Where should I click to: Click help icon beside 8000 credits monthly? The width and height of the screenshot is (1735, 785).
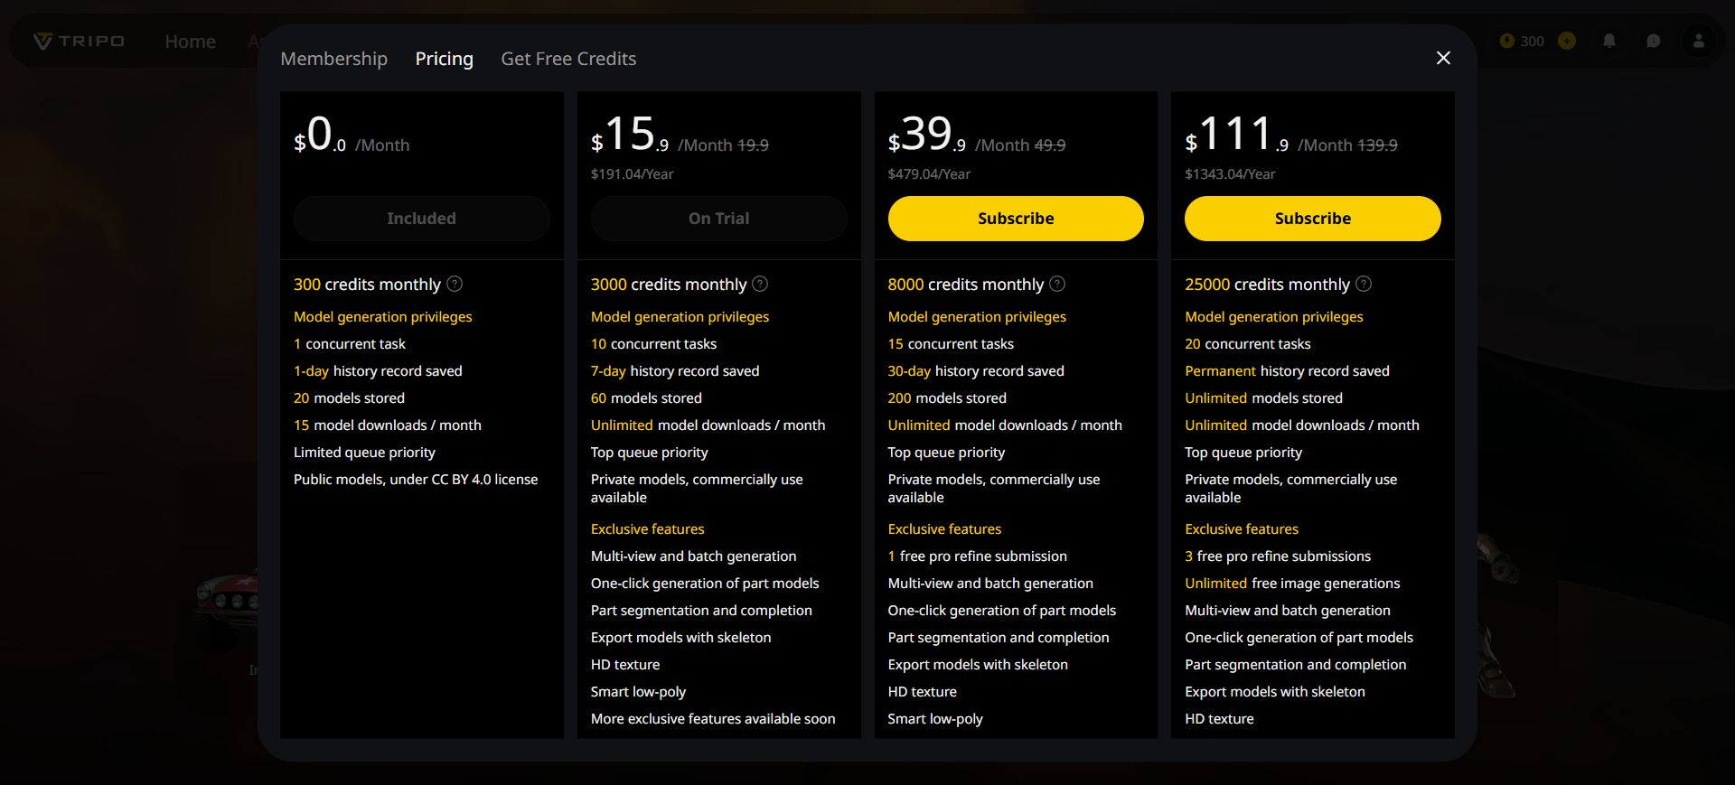pyautogui.click(x=1057, y=284)
